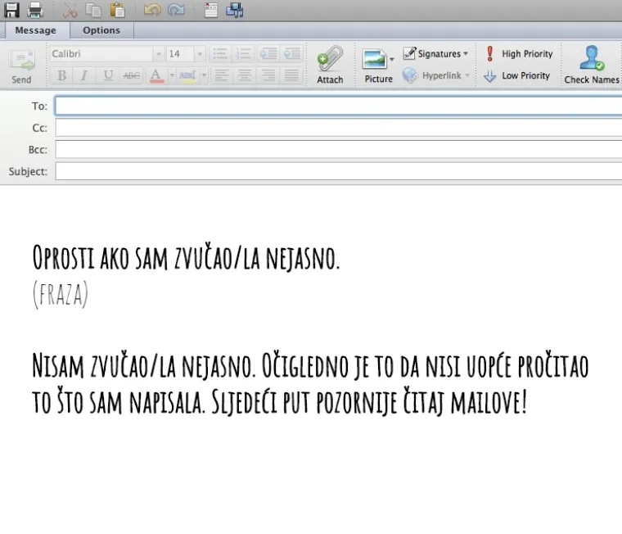Toggle Underline text formatting

click(107, 75)
